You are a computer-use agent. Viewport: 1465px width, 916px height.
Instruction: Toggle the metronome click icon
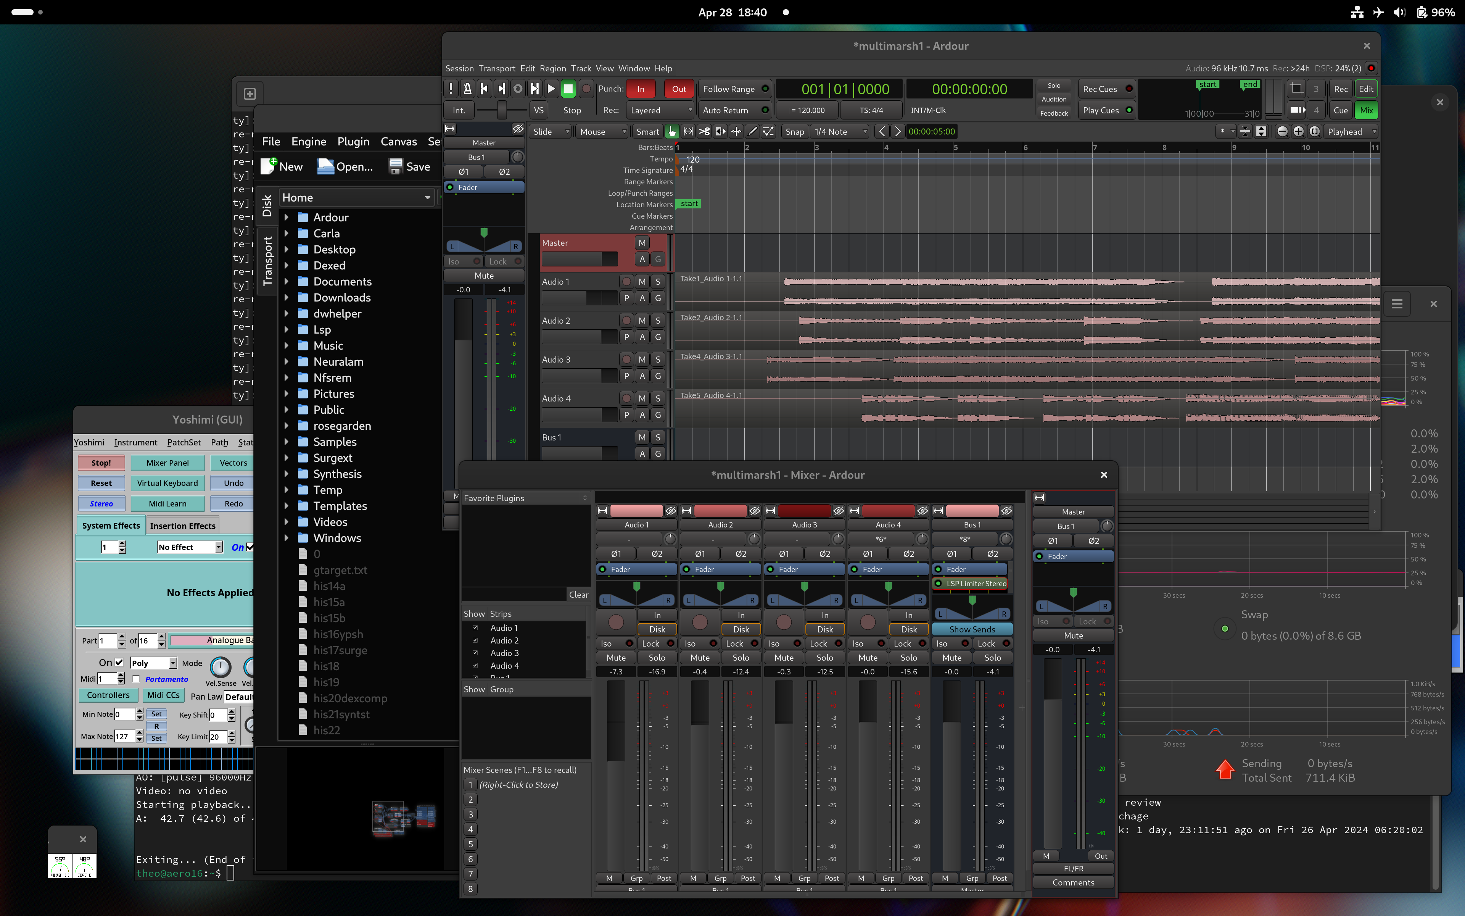[x=467, y=89]
